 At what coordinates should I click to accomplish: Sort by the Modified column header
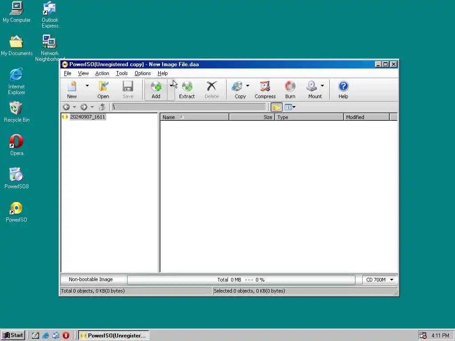point(367,117)
